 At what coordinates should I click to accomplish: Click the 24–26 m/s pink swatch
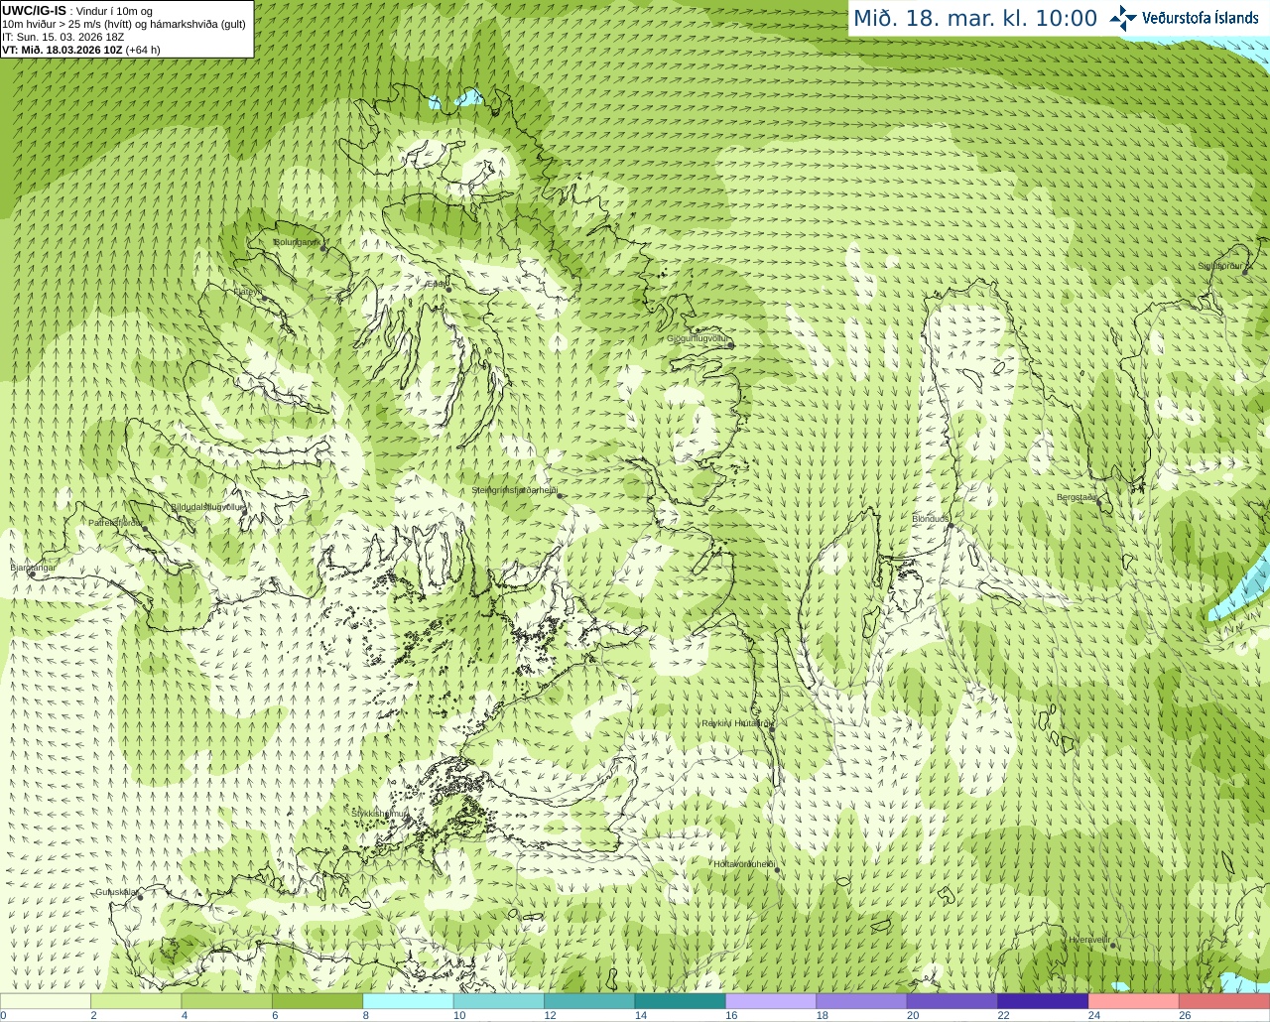click(1134, 1001)
